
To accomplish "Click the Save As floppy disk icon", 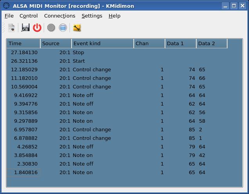I will point(25,28).
